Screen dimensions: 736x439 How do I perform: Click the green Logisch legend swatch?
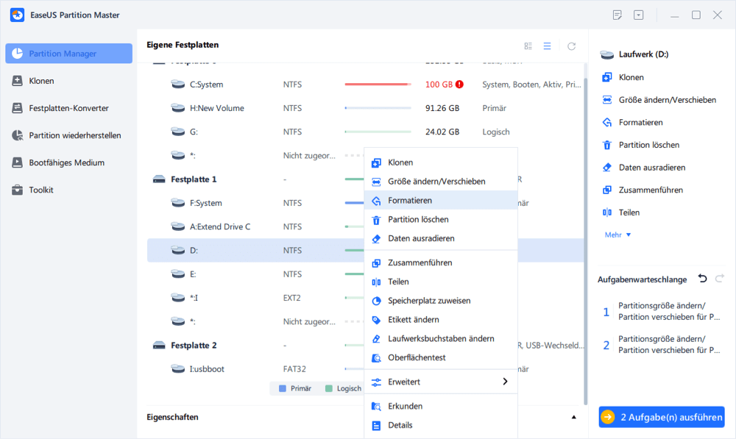click(329, 388)
